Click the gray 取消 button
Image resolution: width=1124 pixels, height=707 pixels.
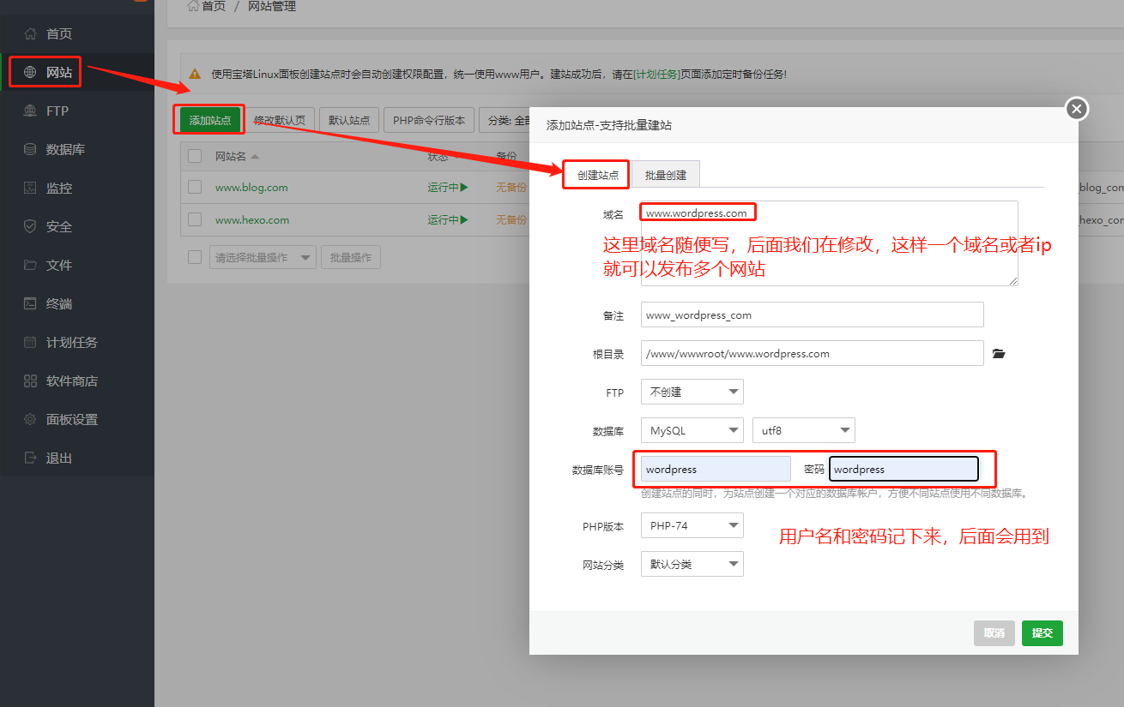point(994,633)
